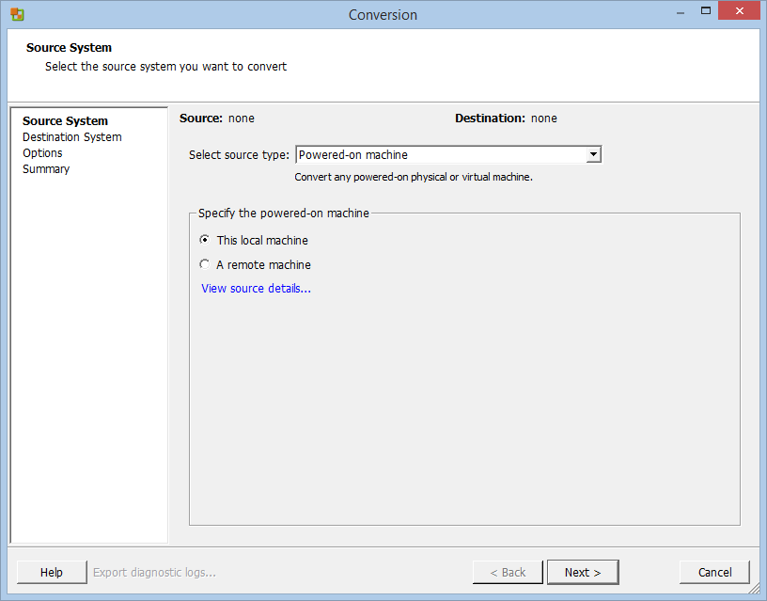The height and width of the screenshot is (601, 767).
Task: Select Options step in sidebar
Action: (42, 153)
